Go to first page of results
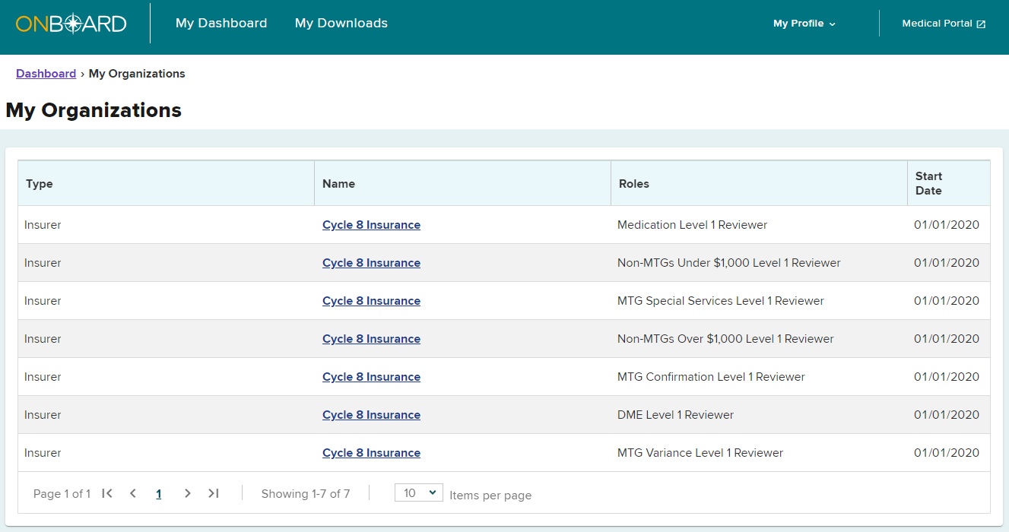The width and height of the screenshot is (1009, 532). pyautogui.click(x=107, y=493)
